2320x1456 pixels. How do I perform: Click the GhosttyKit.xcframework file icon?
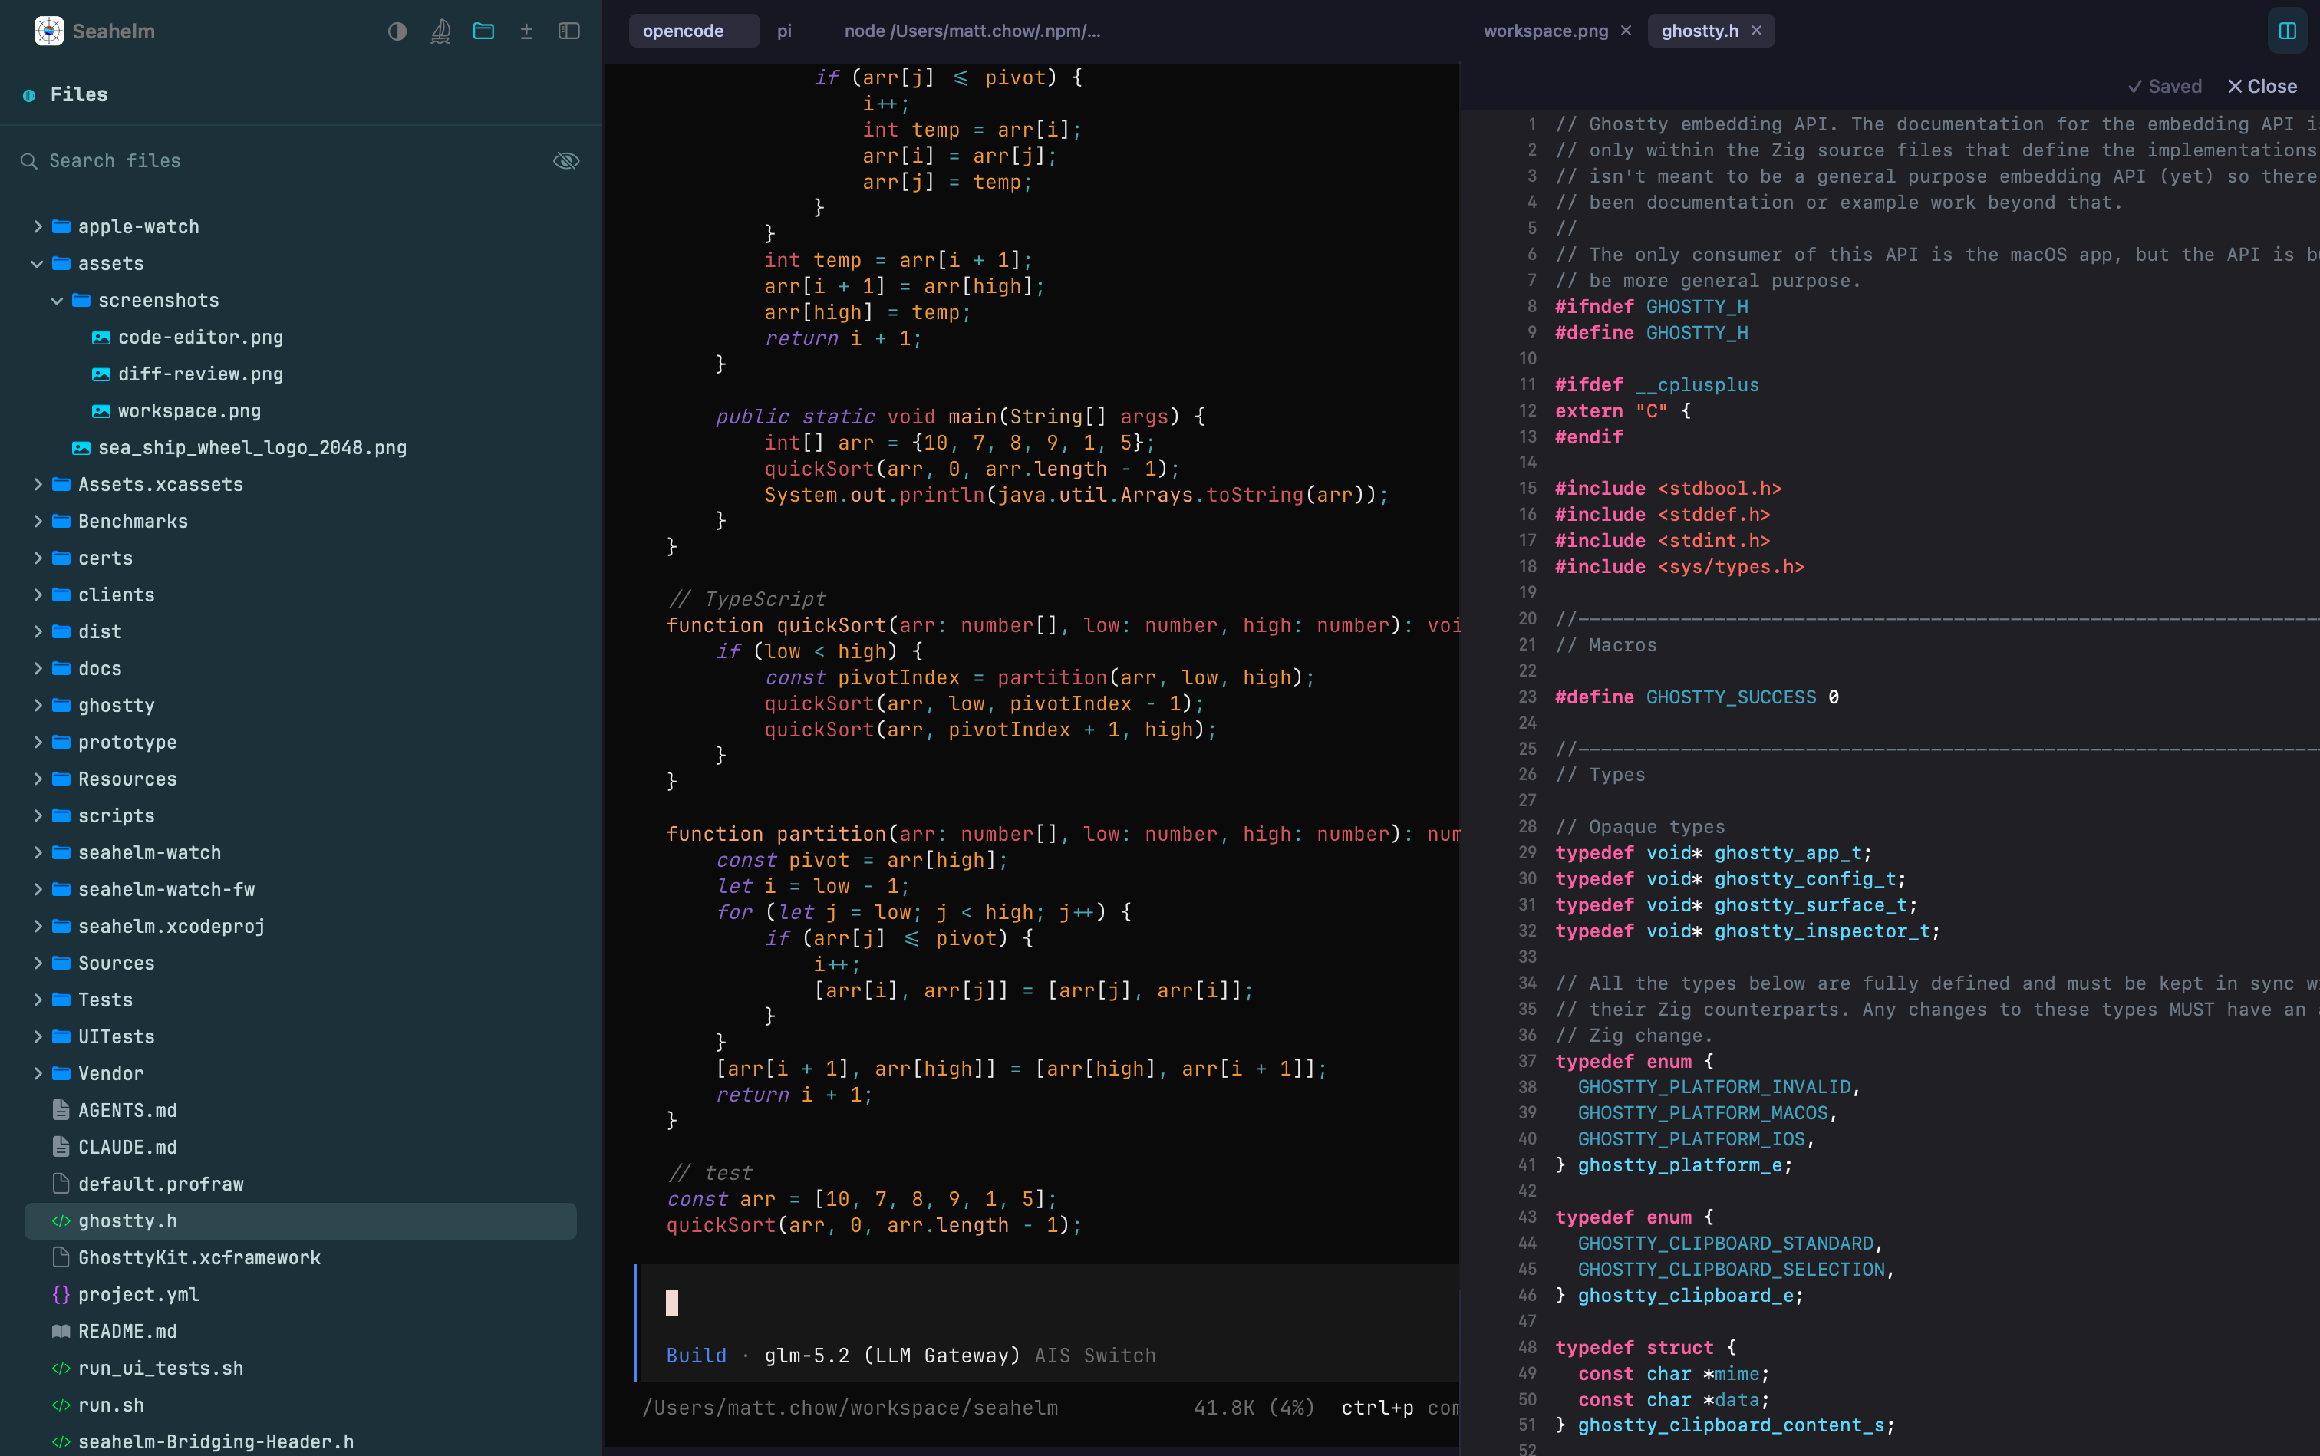61,1257
